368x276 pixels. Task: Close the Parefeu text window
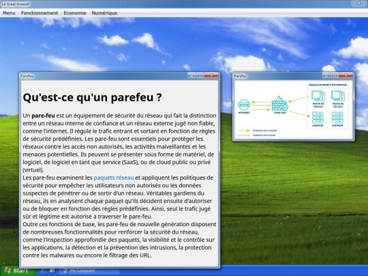click(211, 76)
